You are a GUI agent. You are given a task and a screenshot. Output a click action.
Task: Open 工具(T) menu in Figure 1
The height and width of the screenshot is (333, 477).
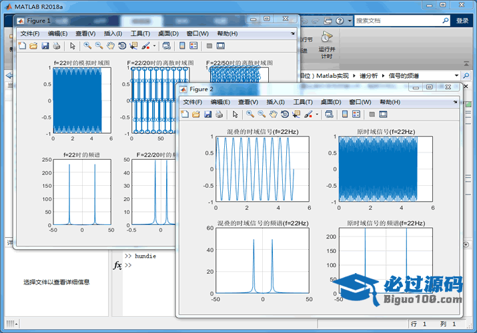pos(140,33)
